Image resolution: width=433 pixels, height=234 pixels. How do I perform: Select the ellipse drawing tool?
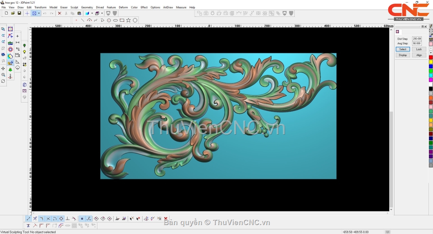[x=115, y=20]
